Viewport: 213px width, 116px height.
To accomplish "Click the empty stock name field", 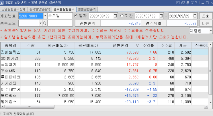I will click(60, 23).
